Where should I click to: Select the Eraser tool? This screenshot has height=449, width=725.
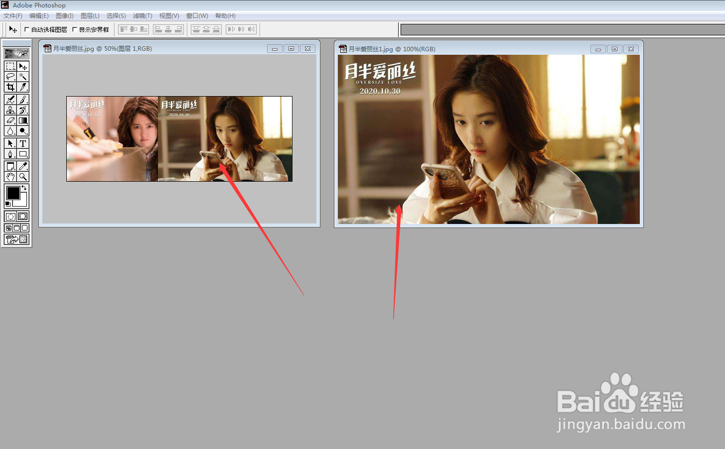click(x=10, y=120)
